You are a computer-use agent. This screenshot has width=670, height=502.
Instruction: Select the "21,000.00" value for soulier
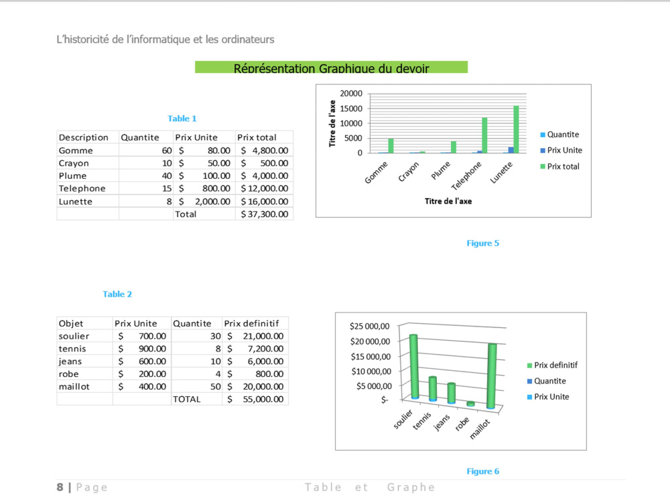(263, 337)
